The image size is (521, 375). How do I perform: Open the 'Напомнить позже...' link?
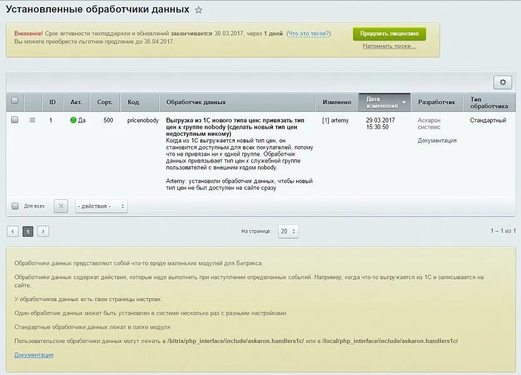(x=389, y=46)
